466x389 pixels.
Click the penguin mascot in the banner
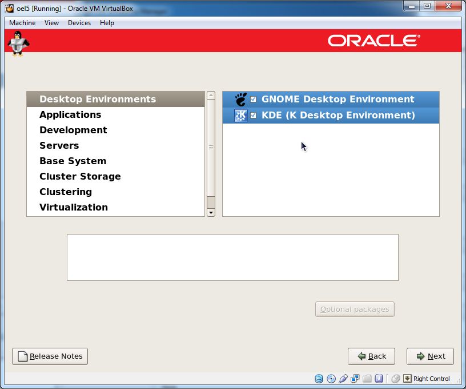(x=18, y=43)
